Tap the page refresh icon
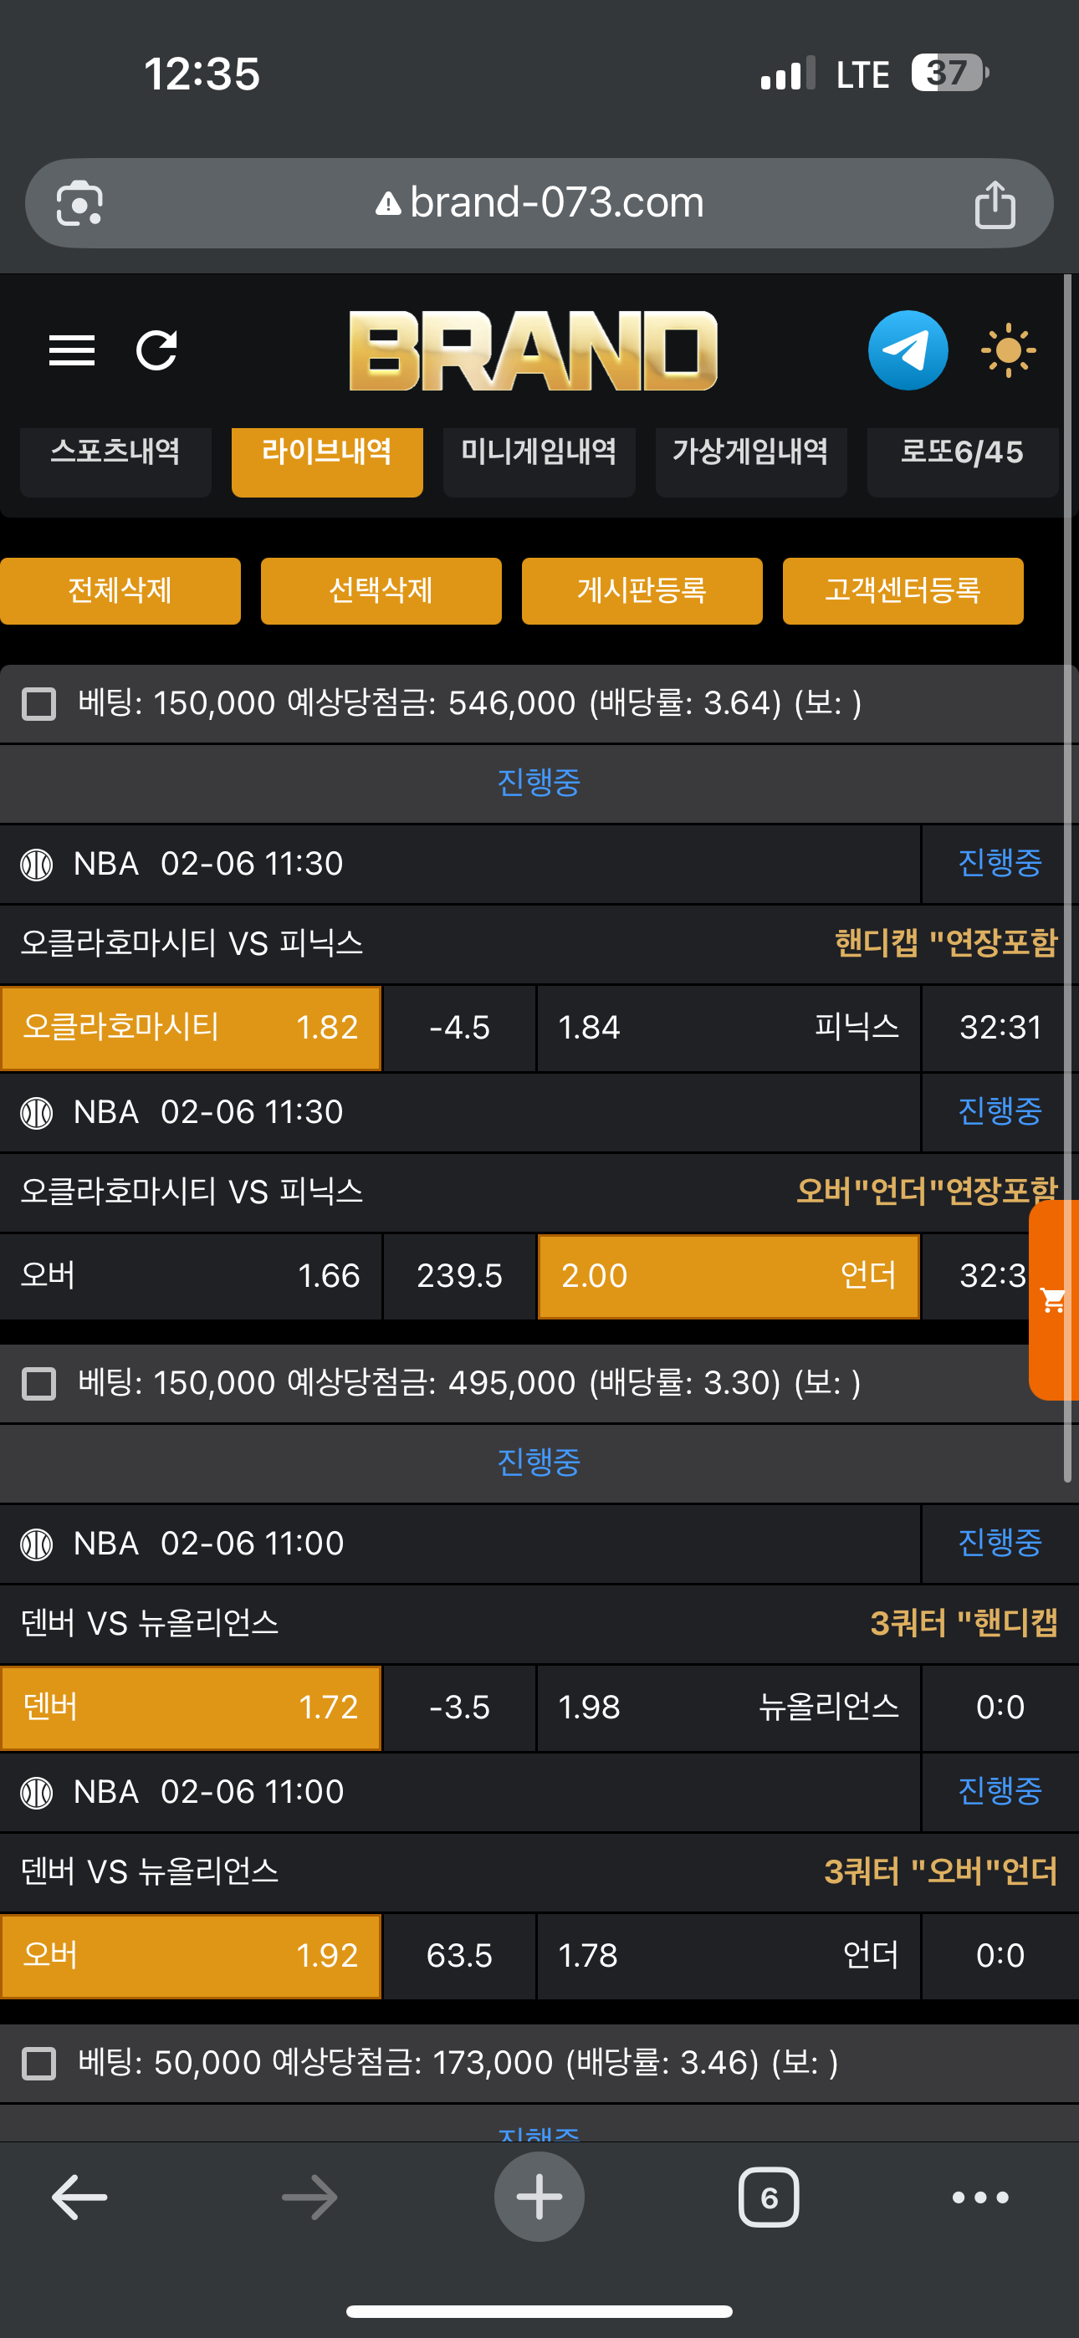The image size is (1079, 2338). coord(156,350)
